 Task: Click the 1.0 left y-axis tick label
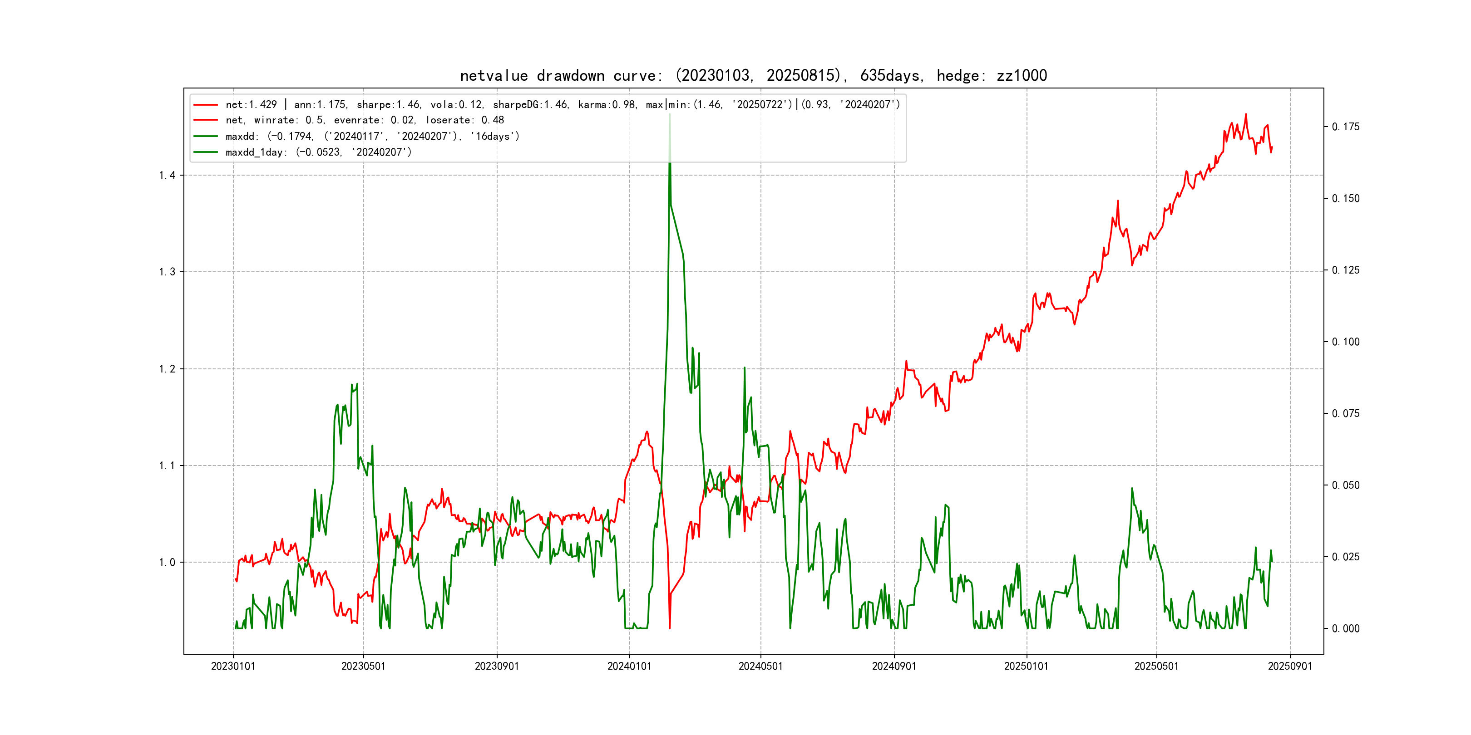click(x=167, y=563)
